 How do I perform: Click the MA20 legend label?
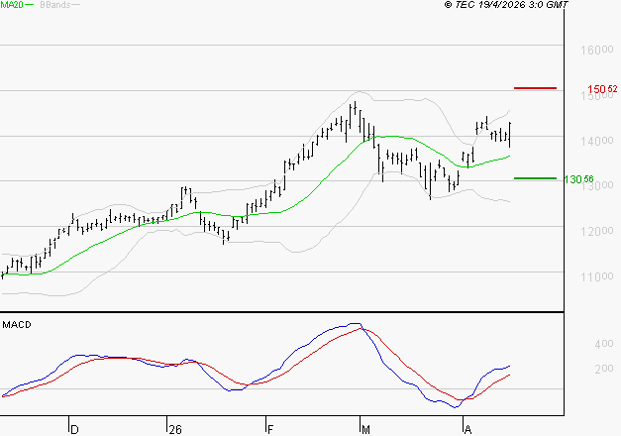coord(12,5)
